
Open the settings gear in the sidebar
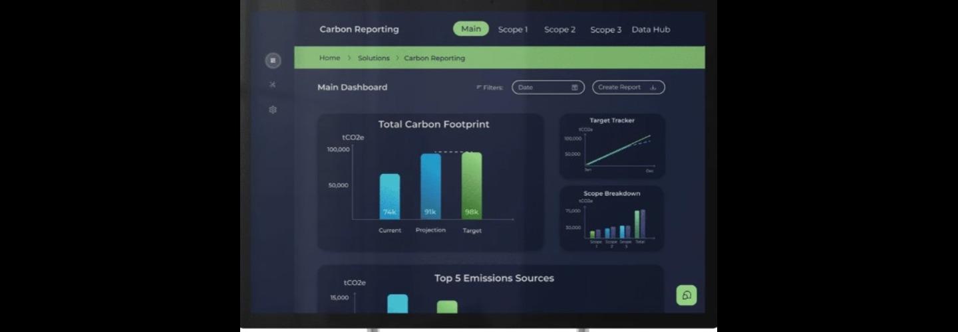click(273, 110)
